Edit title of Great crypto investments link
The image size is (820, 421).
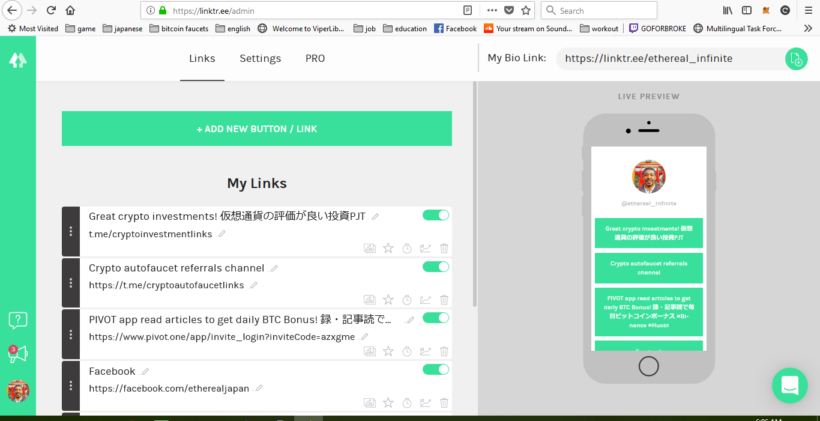click(x=375, y=217)
